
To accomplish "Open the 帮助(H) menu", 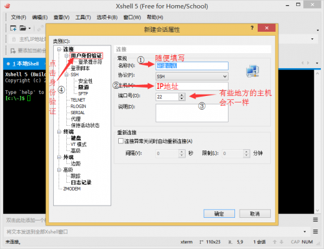I will [x=155, y=18].
